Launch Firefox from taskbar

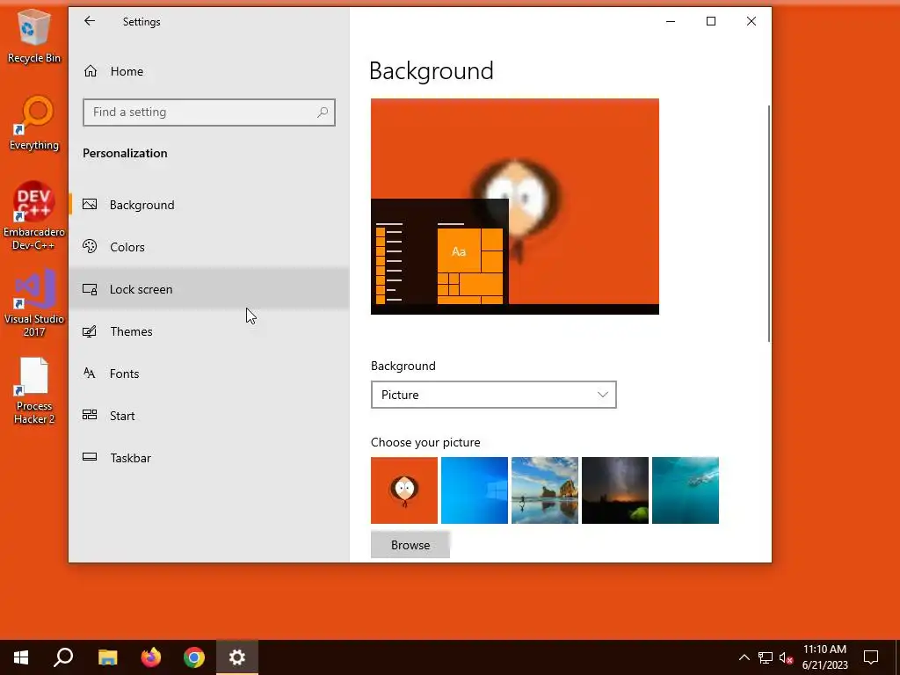(151, 657)
